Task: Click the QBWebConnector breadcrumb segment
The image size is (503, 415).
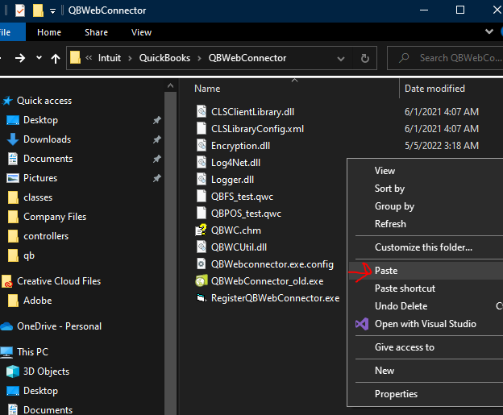Action: coord(247,58)
